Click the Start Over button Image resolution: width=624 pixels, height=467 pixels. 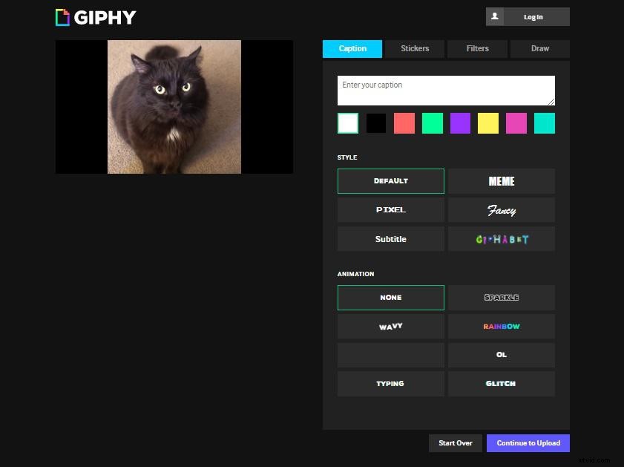[x=455, y=442]
